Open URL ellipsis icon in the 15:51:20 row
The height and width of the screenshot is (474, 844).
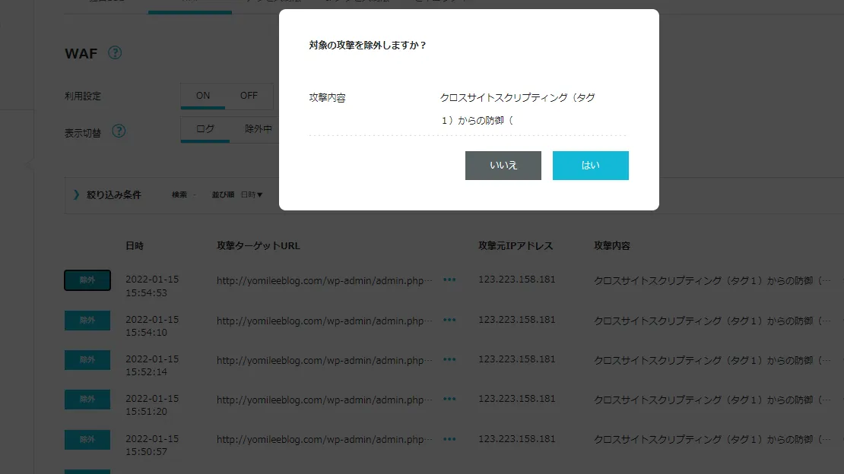coord(449,400)
